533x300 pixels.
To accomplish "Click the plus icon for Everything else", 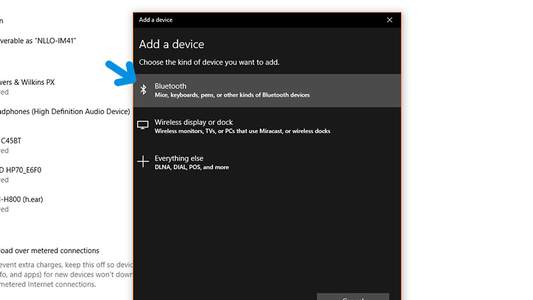I will (143, 162).
